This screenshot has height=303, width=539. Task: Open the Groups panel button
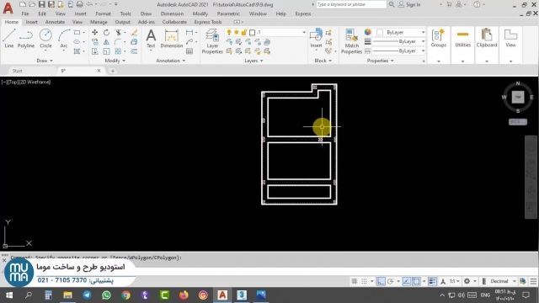click(x=439, y=39)
